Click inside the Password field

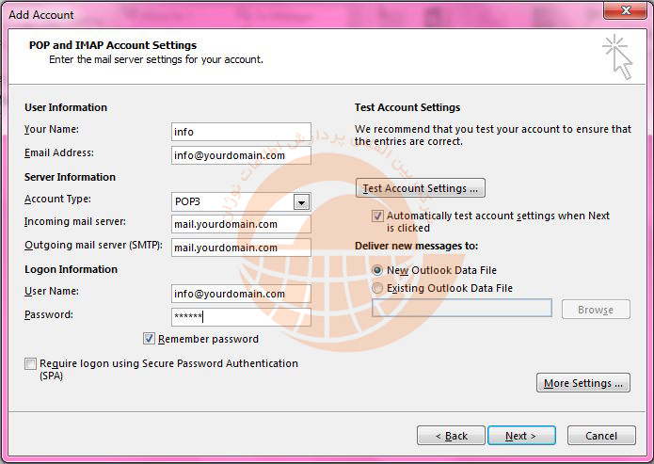[241, 317]
